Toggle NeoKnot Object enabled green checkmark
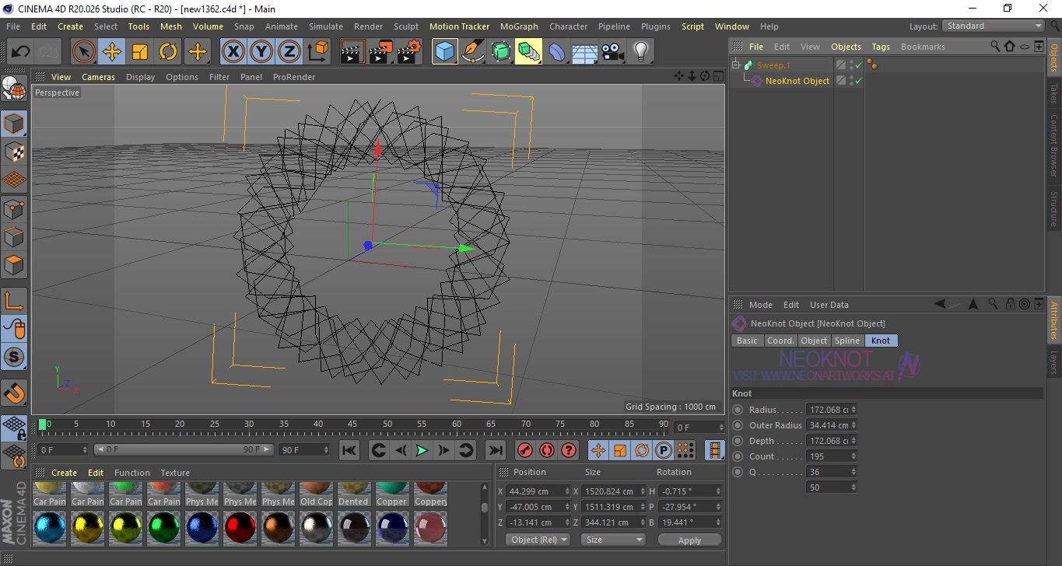The width and height of the screenshot is (1062, 566). point(859,81)
